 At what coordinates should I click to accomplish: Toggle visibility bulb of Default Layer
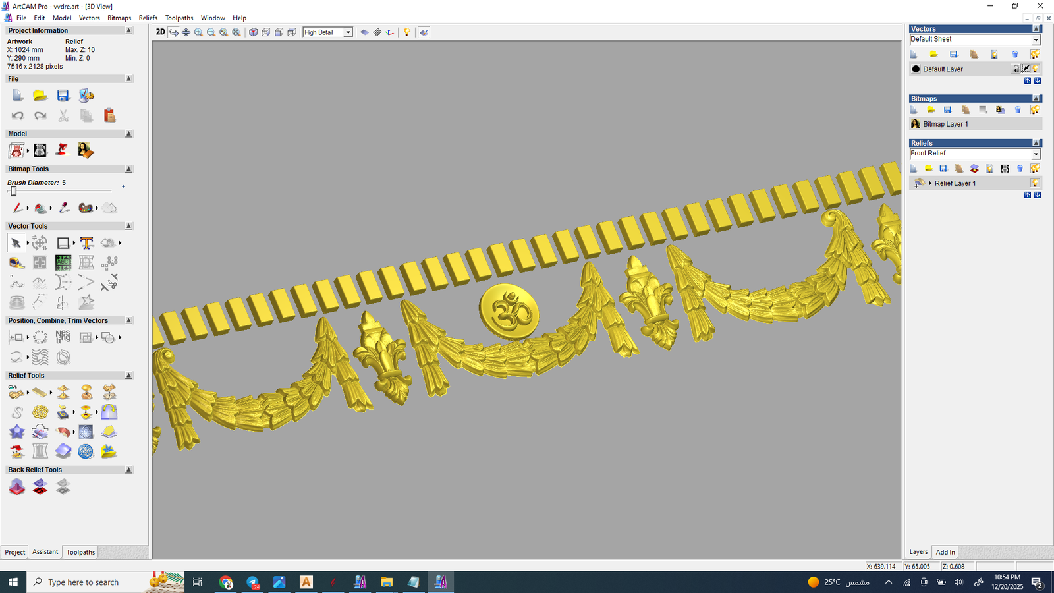[1036, 69]
